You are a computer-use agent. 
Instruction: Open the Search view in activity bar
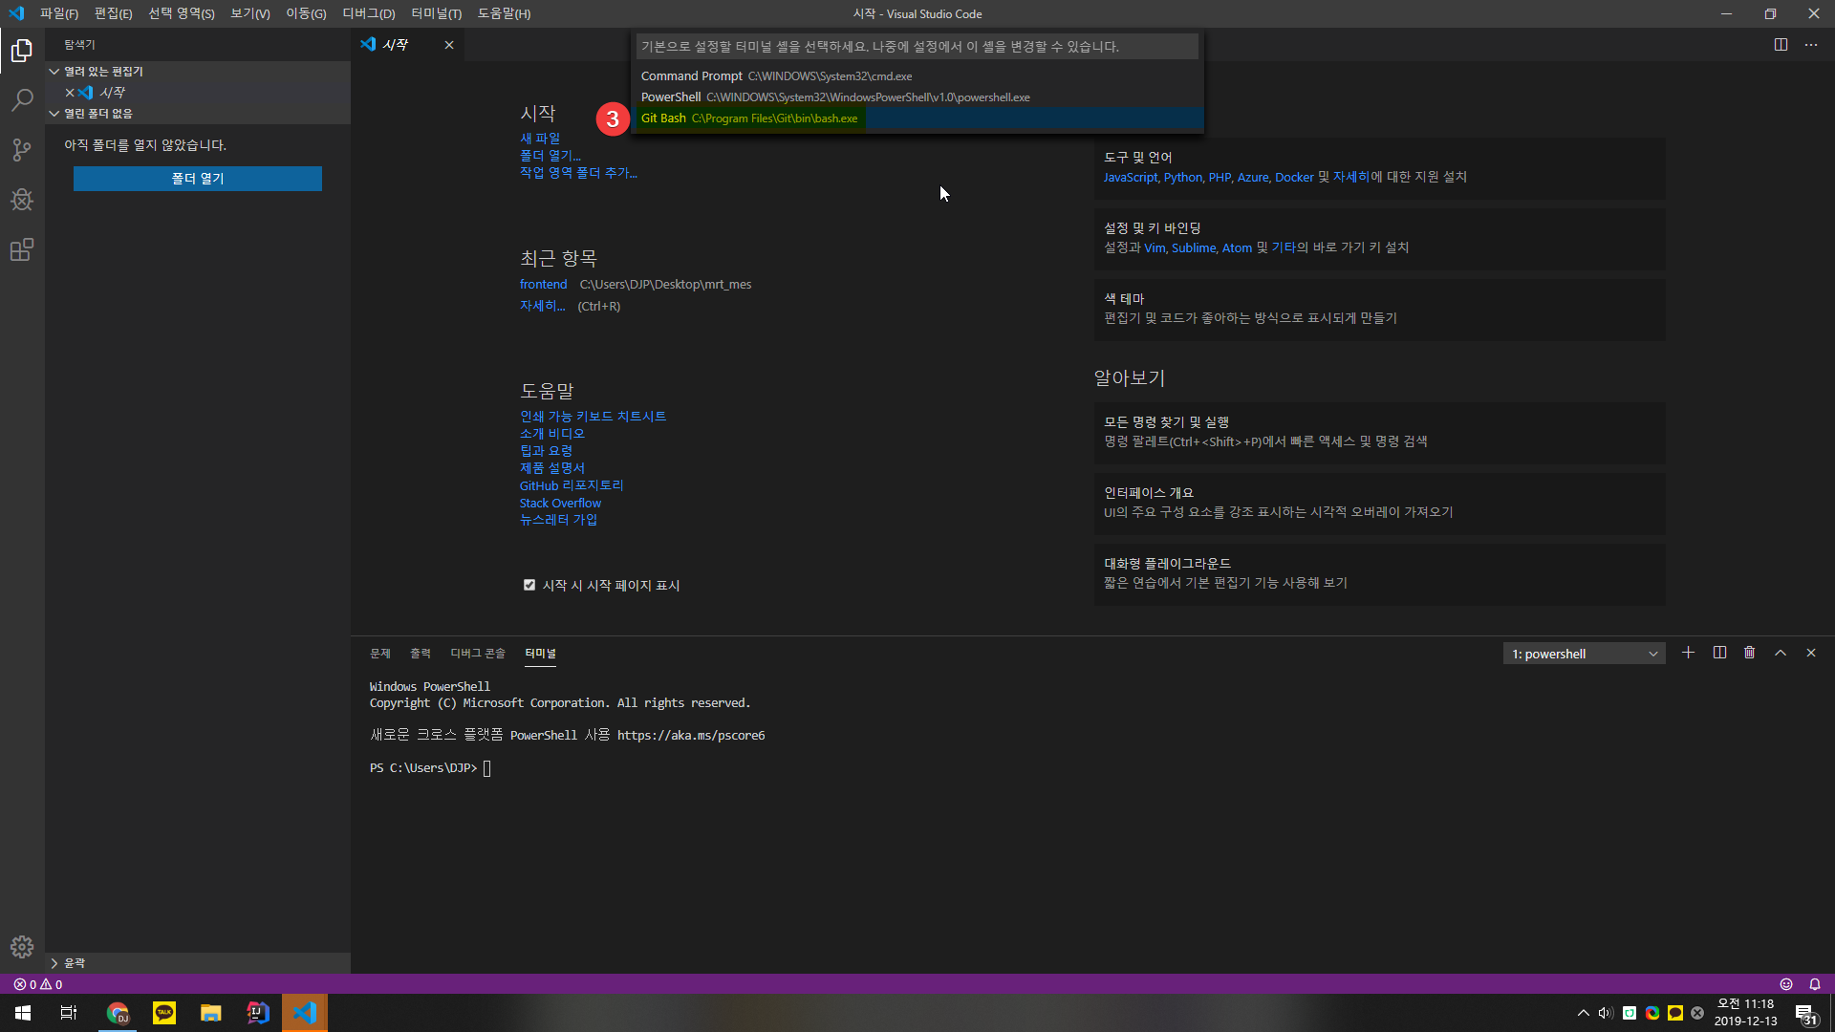tap(22, 100)
